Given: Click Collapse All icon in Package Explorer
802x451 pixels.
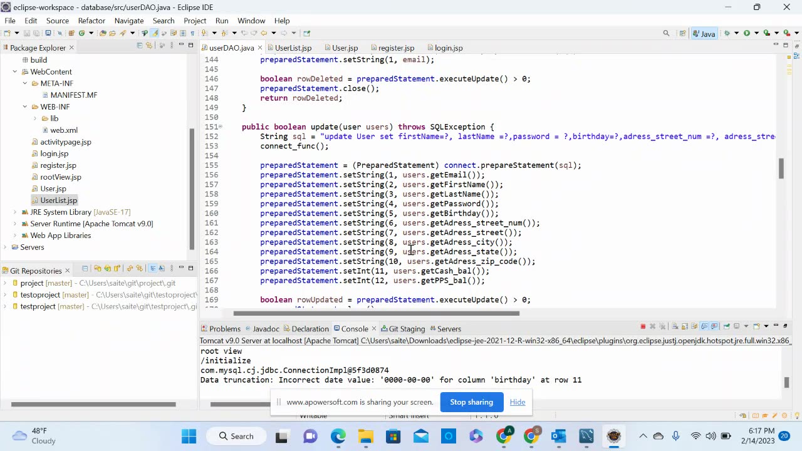Looking at the screenshot, I should pos(139,45).
